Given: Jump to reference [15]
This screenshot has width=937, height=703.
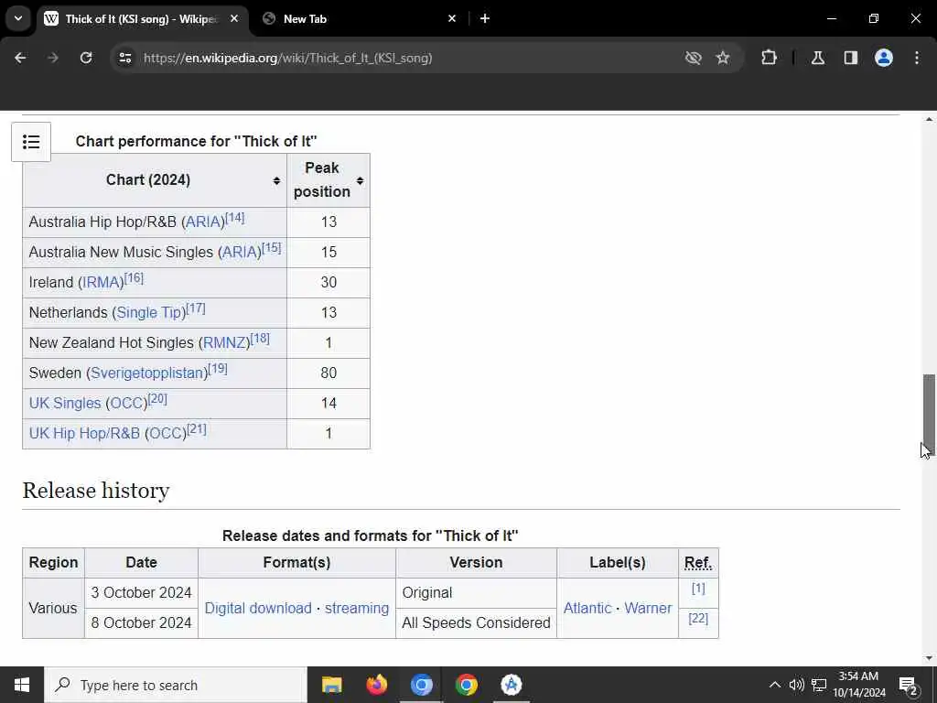Looking at the screenshot, I should point(271,247).
